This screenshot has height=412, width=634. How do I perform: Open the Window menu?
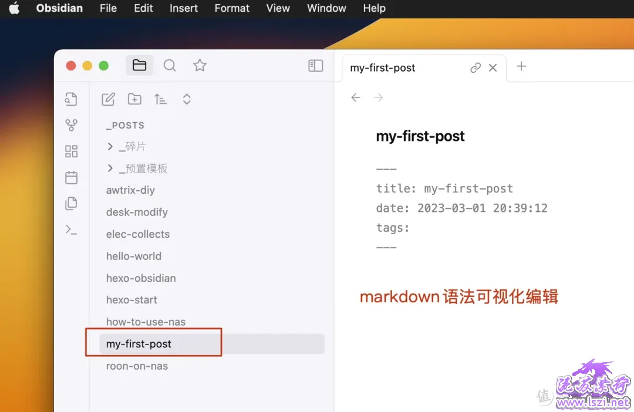(x=327, y=8)
